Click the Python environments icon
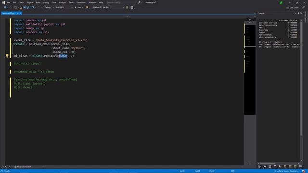The width and height of the screenshot is (308, 173). 127,8
